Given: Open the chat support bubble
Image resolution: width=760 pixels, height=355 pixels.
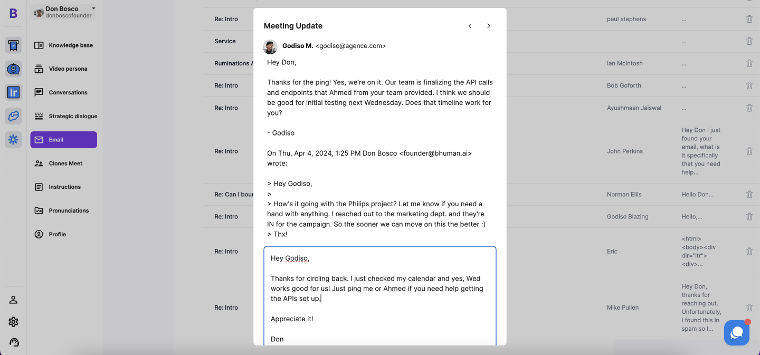Looking at the screenshot, I should click(x=737, y=333).
